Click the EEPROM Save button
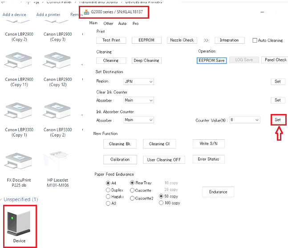 [x=212, y=60]
